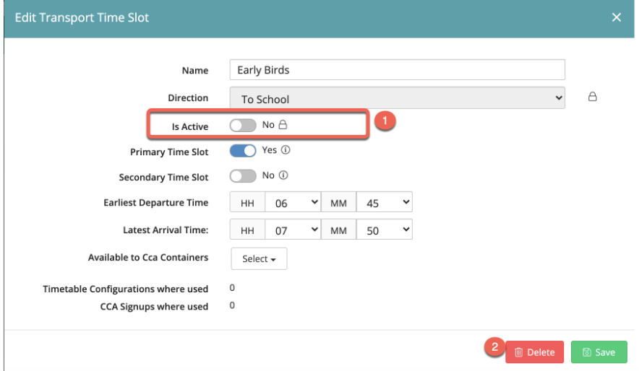
Task: Open Latest Arrival Time minutes dropdown
Action: 385,230
